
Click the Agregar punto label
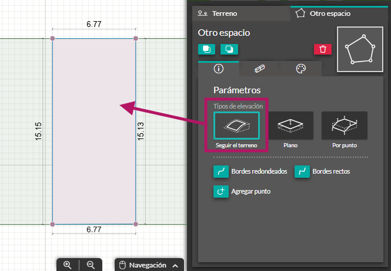click(251, 191)
